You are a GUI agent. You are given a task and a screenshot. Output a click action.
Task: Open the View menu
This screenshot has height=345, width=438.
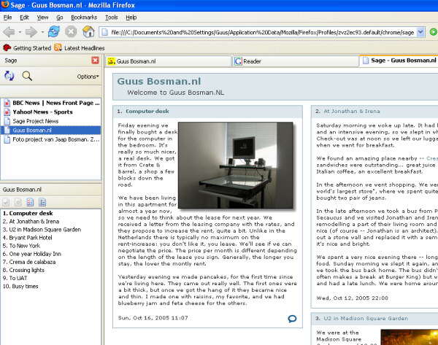pos(42,18)
